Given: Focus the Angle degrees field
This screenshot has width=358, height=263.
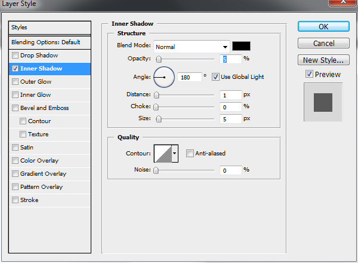Looking at the screenshot, I should (190, 77).
